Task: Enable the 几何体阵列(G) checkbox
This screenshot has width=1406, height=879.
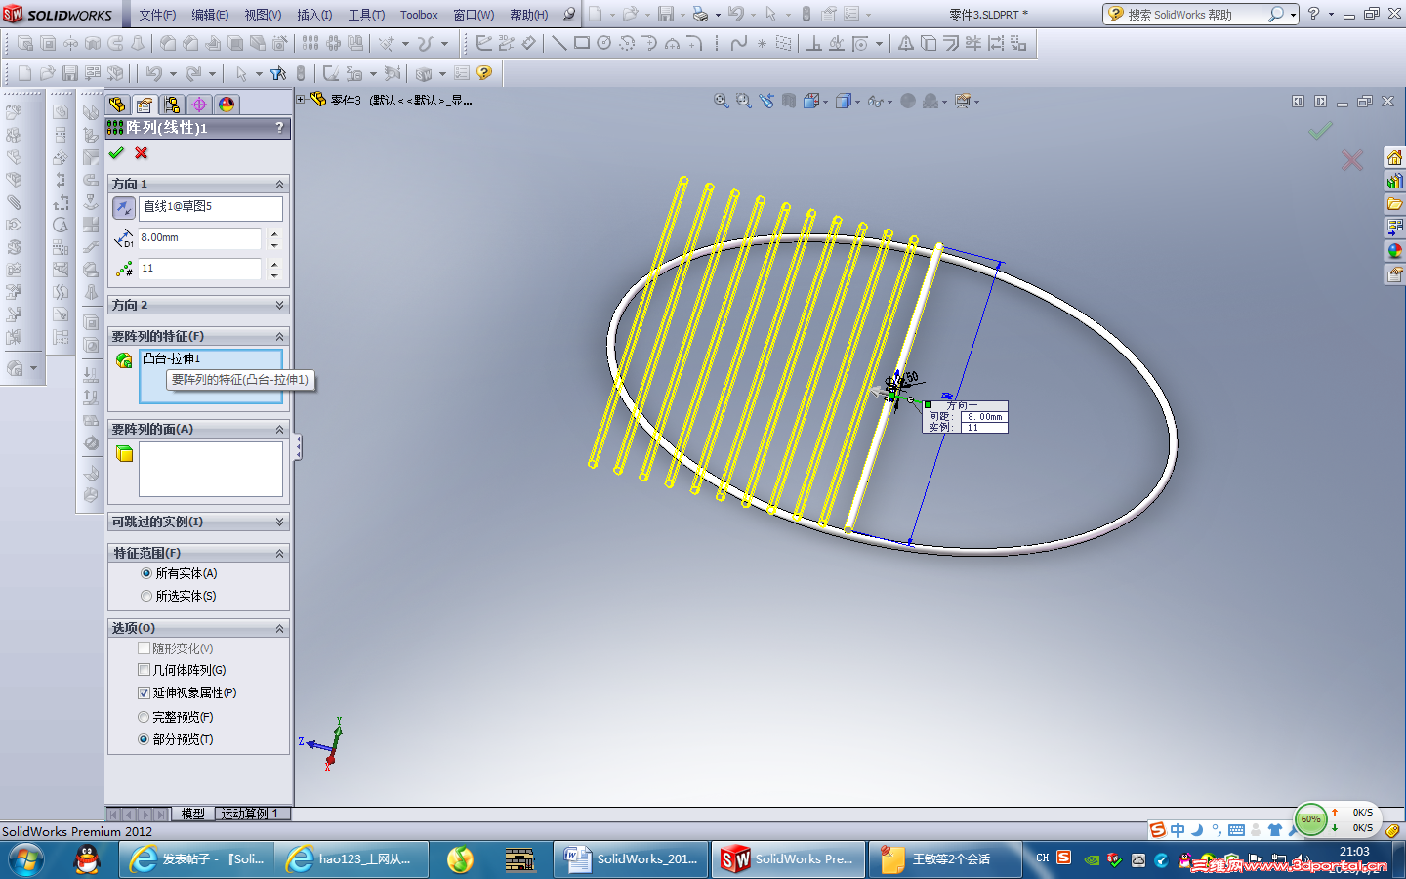Action: (144, 670)
